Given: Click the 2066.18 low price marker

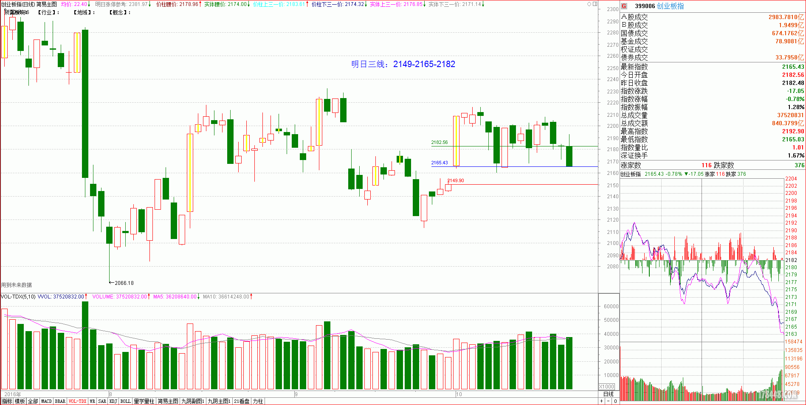Looking at the screenshot, I should (121, 283).
